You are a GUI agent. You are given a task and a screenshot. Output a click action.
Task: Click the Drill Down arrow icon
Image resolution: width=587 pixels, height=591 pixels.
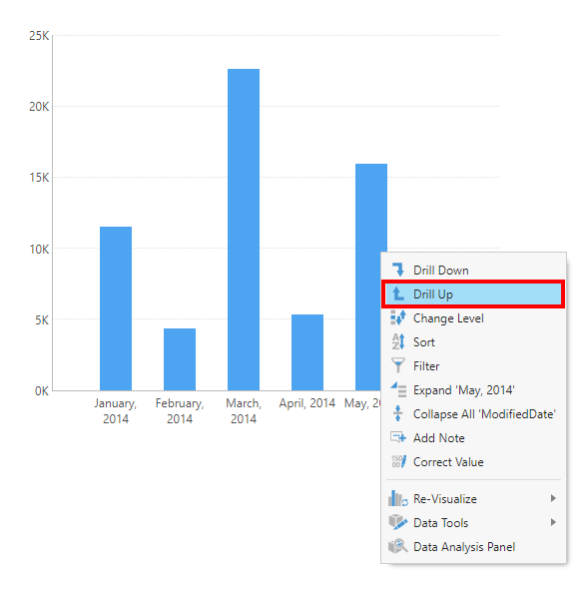pos(397,270)
